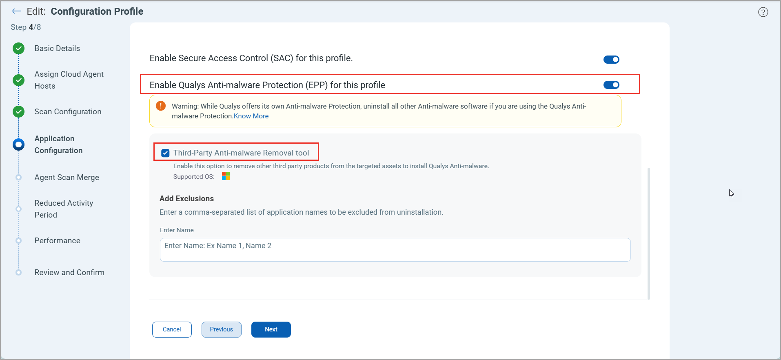
Task: Toggle Qualys Anti-malware Protection (EPP) switch
Action: pyautogui.click(x=611, y=85)
